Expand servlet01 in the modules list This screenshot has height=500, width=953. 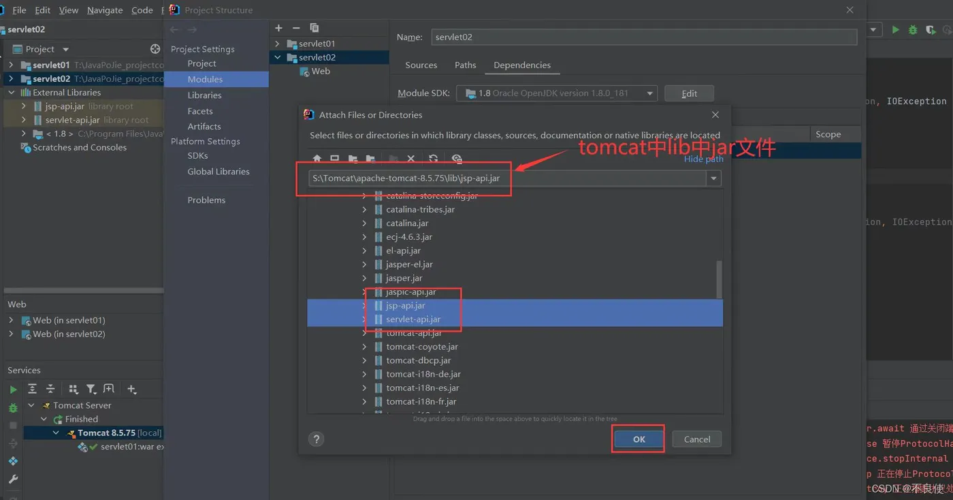[x=278, y=44]
